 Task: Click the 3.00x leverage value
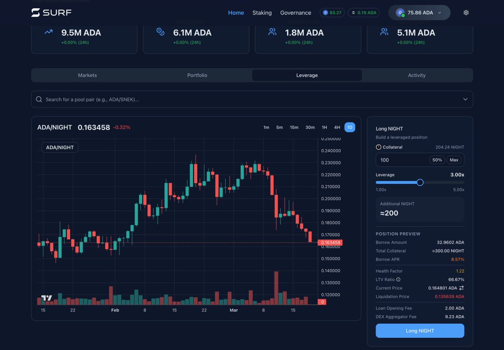pyautogui.click(x=457, y=175)
